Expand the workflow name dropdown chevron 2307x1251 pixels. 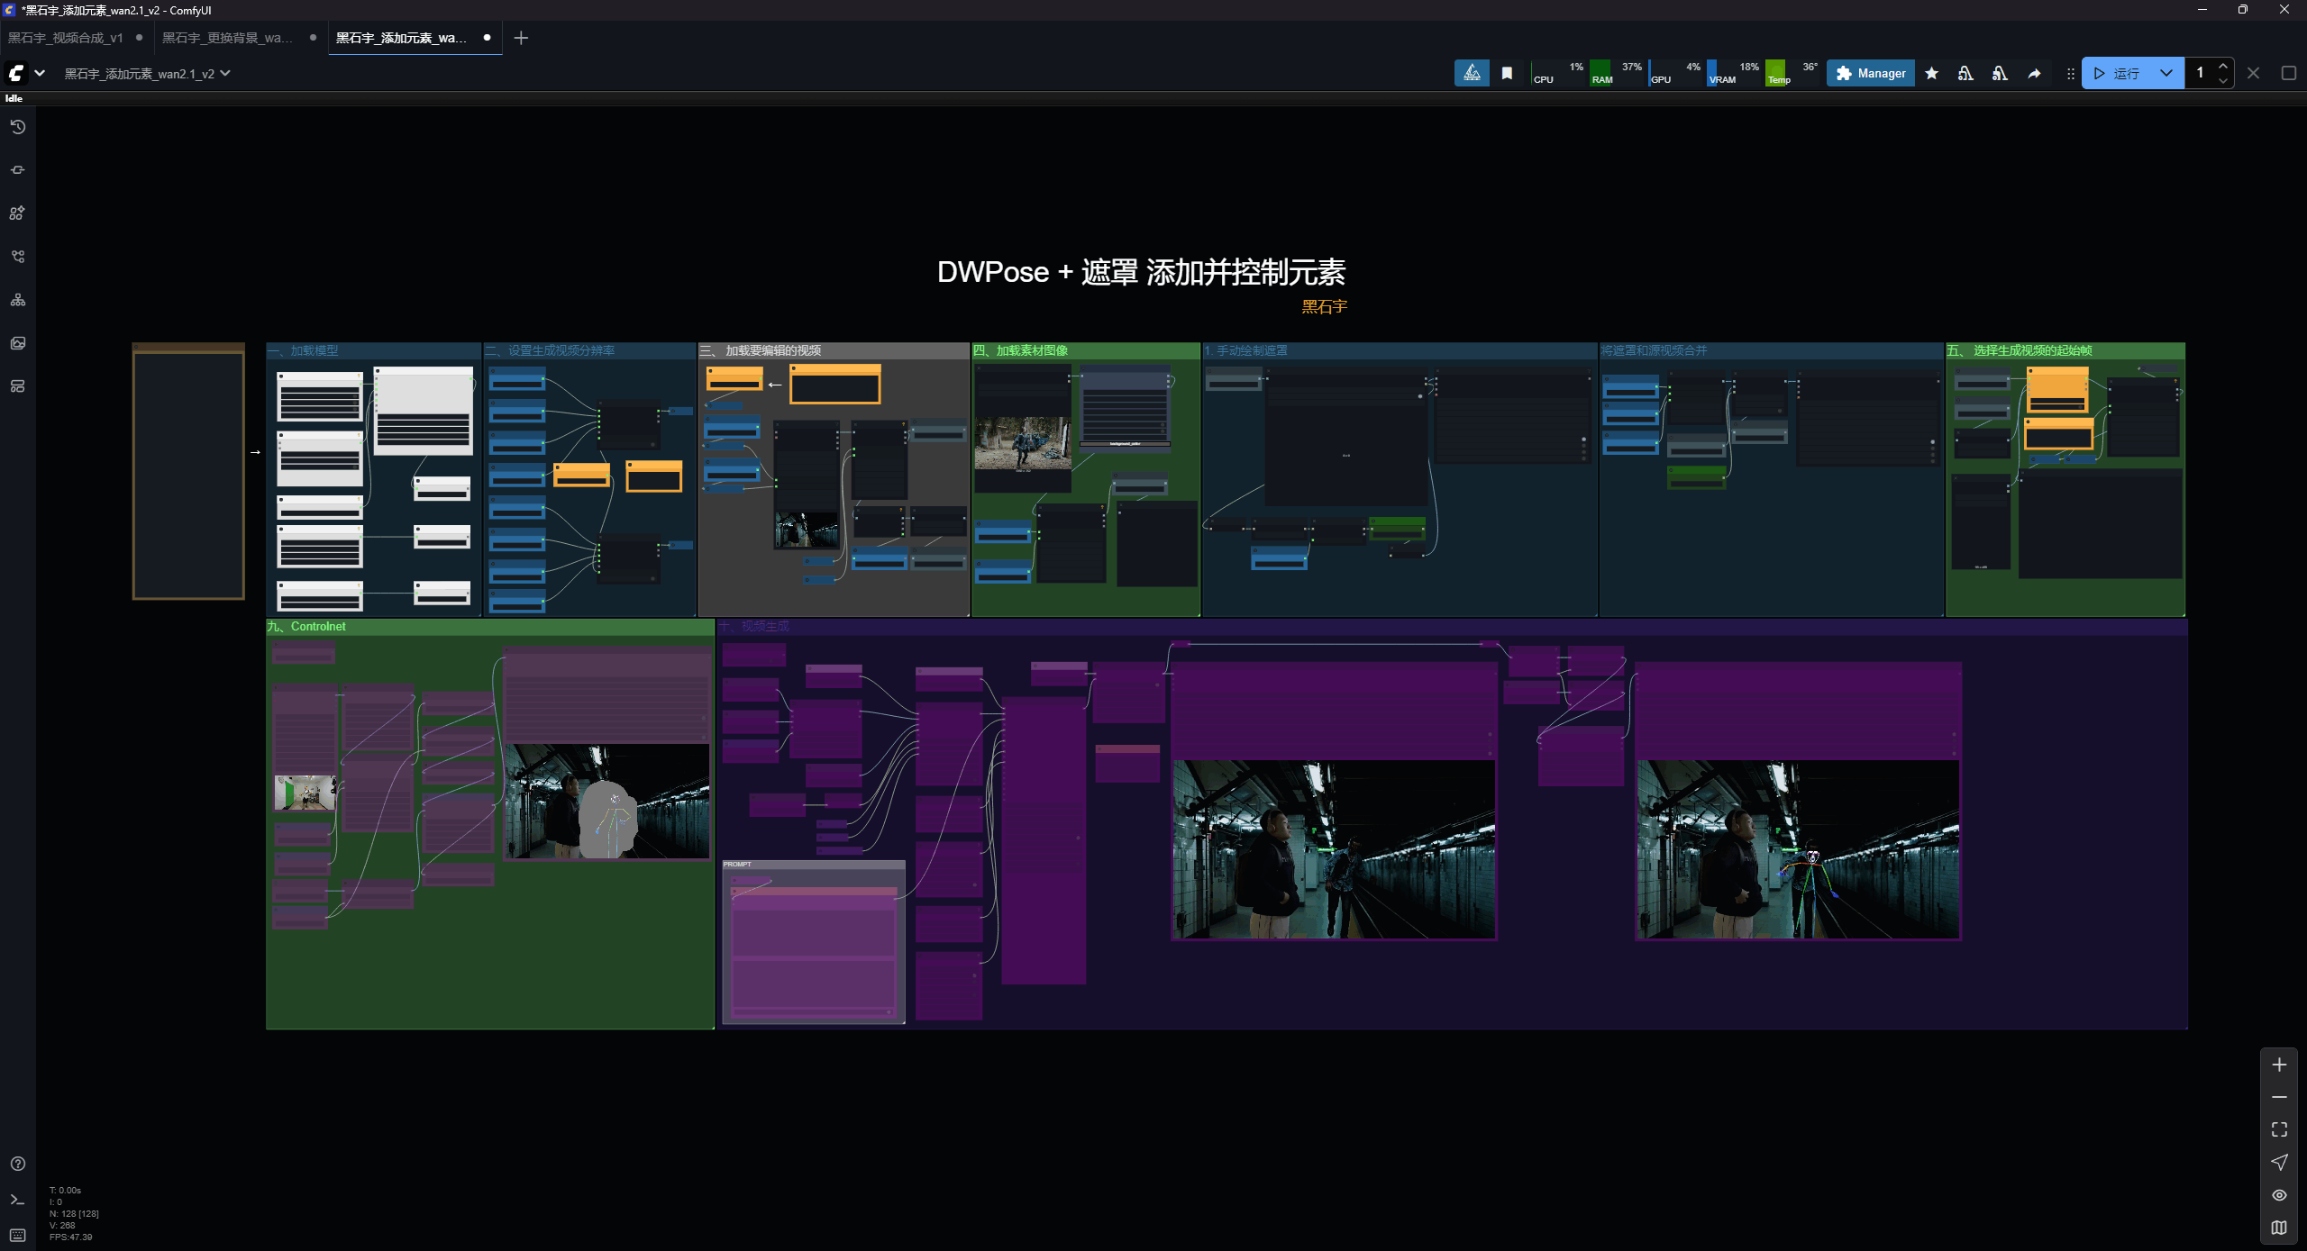[225, 74]
